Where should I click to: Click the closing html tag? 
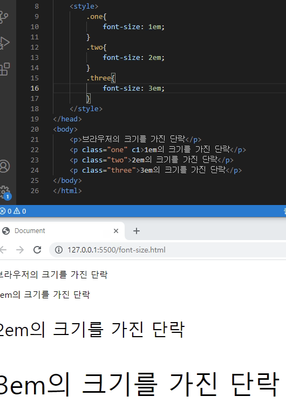[67, 190]
